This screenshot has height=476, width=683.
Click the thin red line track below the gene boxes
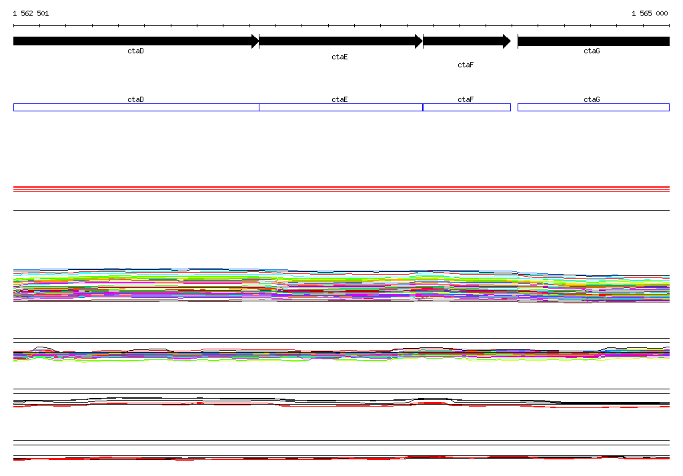point(340,189)
